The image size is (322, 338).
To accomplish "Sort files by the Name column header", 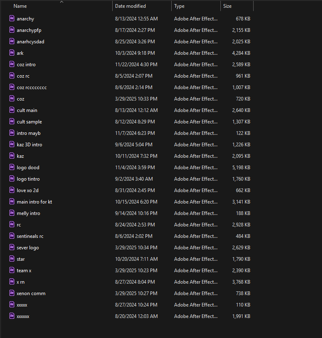I will tap(20, 6).
